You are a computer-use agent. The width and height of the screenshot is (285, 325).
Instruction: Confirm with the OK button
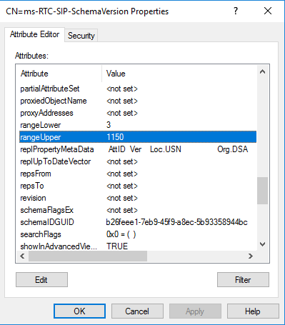point(79,311)
